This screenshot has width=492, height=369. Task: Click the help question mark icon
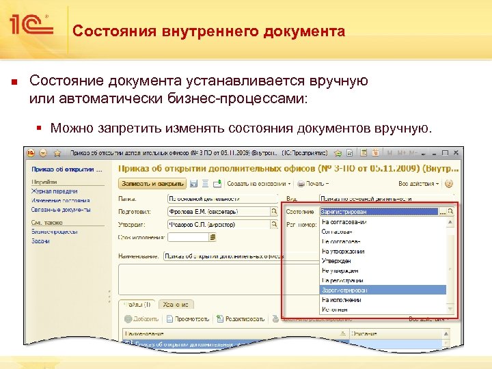(449, 184)
